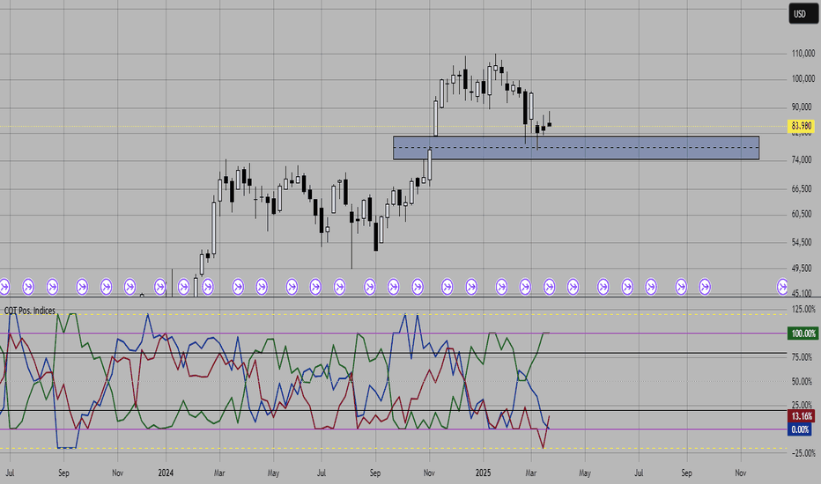Screen dimensions: 821x484
Task: Open event marker directly beneath the latest candle
Action: coord(550,287)
